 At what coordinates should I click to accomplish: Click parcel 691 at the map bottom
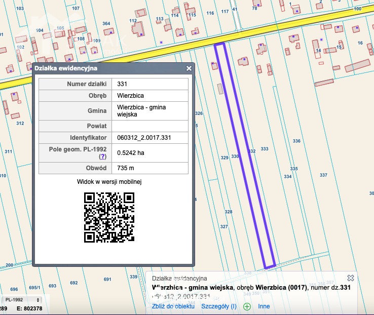tap(107, 279)
